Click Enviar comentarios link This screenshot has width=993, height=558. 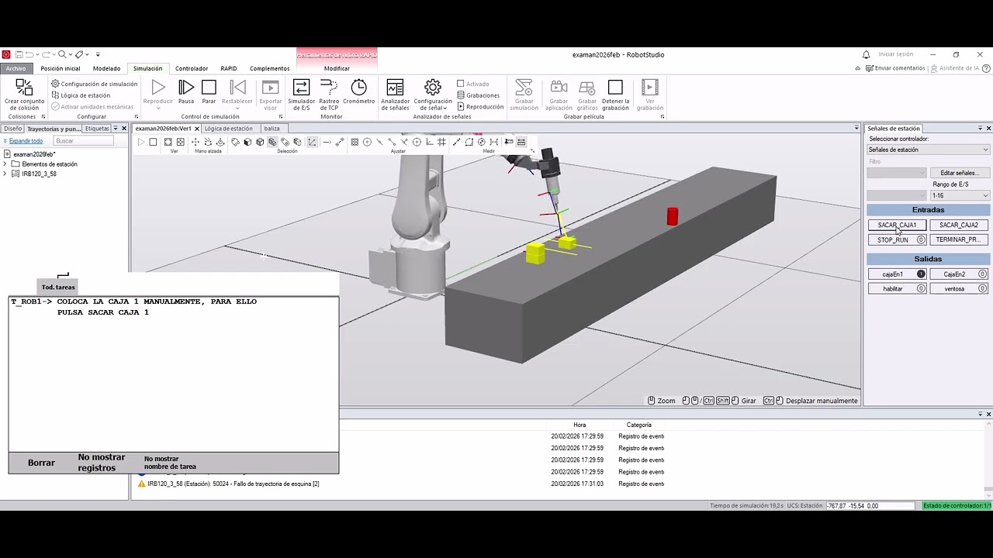click(895, 68)
